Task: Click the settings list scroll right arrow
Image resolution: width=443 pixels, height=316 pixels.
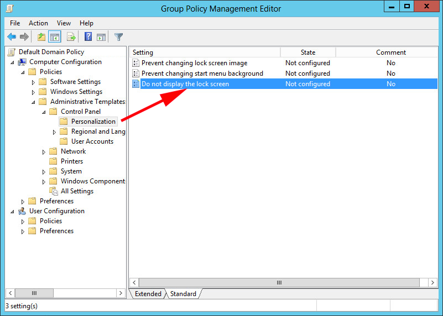Action: coord(432,282)
